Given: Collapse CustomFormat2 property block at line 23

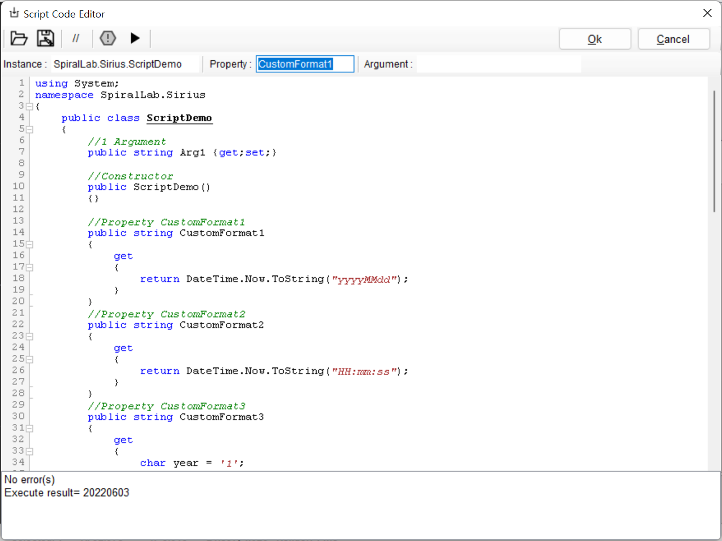Looking at the screenshot, I should [x=30, y=337].
